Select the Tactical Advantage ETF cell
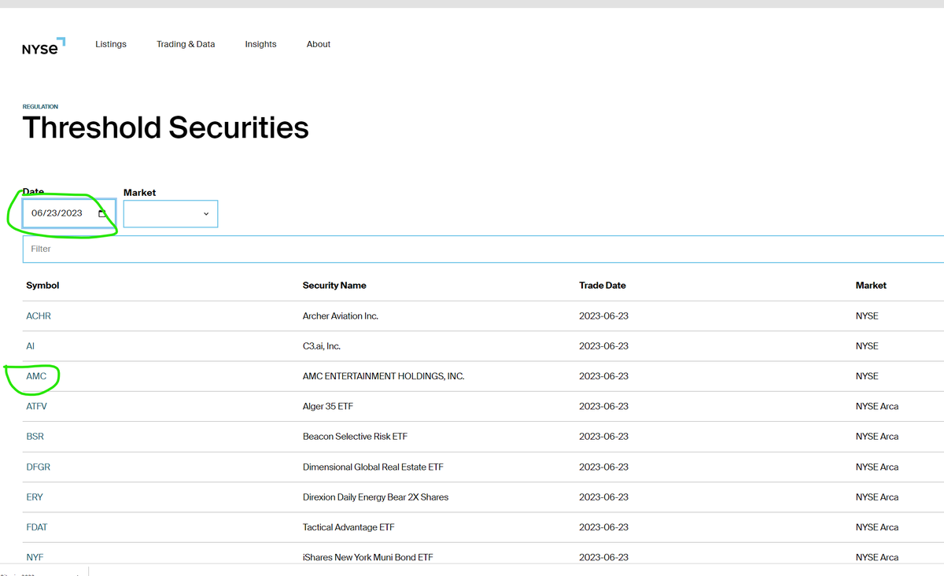The image size is (944, 576). click(x=348, y=527)
